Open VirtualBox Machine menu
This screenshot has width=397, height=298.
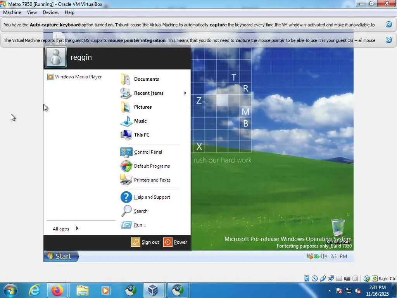pos(12,12)
